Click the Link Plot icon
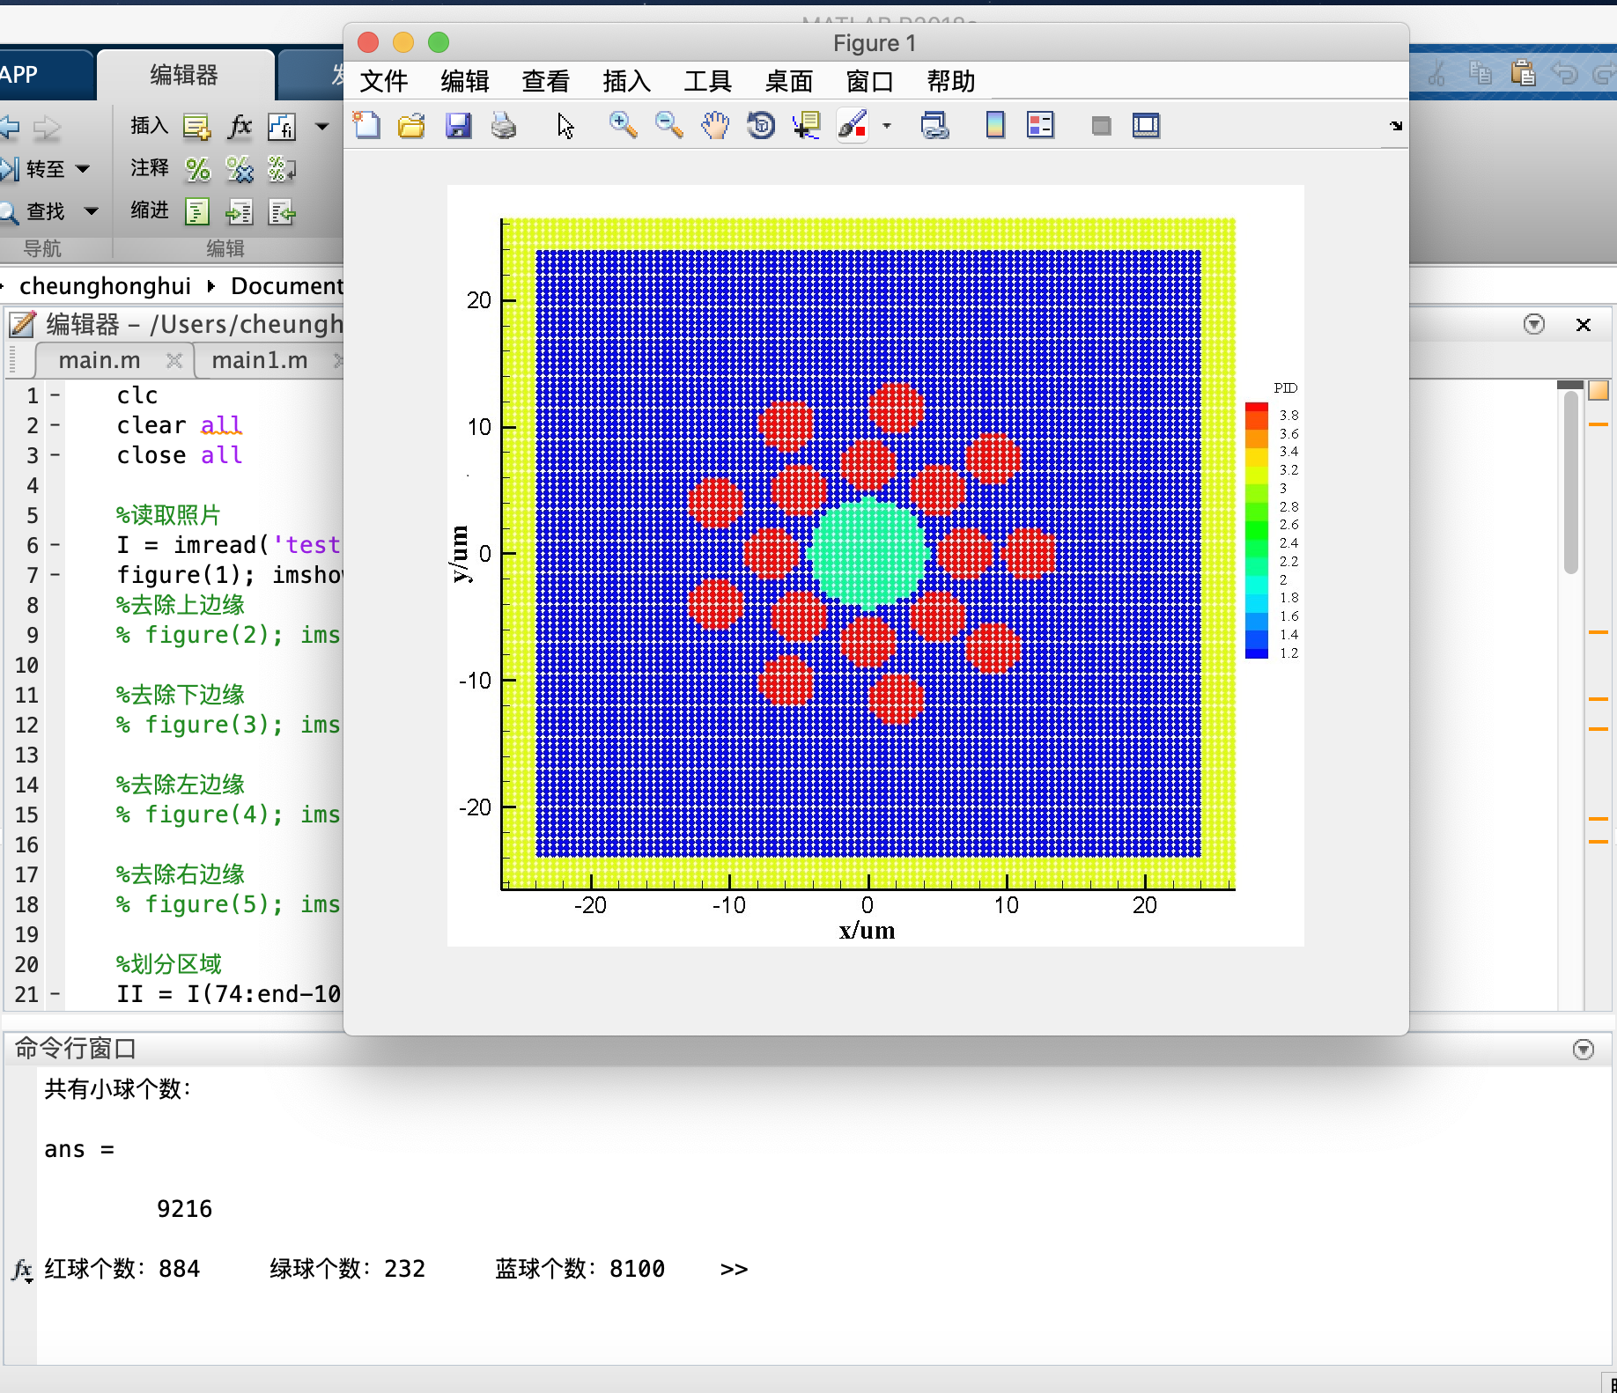The height and width of the screenshot is (1393, 1617). 935,126
